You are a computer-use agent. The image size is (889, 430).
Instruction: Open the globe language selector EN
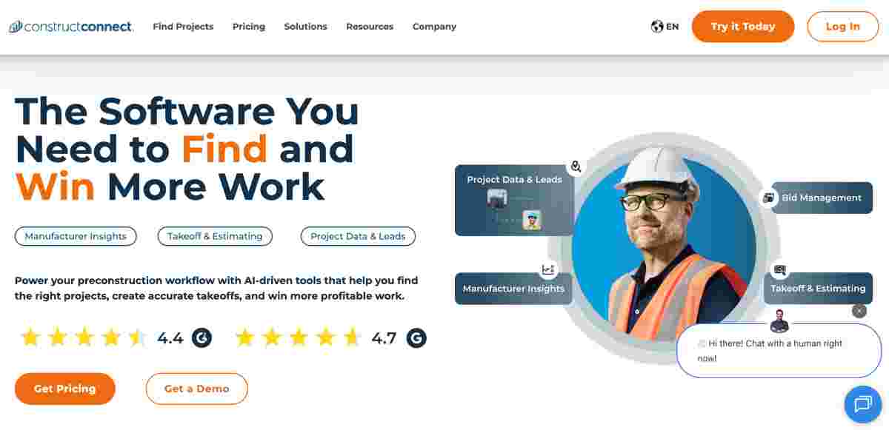tap(665, 27)
